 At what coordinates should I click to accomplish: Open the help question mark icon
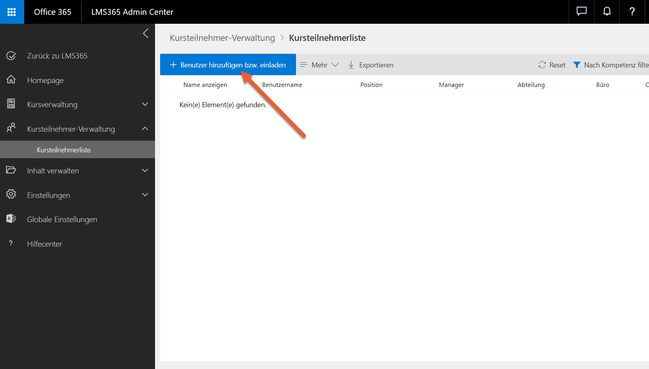point(632,12)
